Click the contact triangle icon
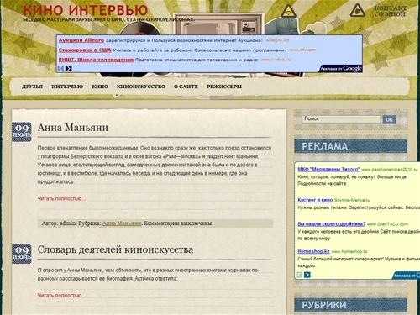This screenshot has width=420, height=315. 358,11
